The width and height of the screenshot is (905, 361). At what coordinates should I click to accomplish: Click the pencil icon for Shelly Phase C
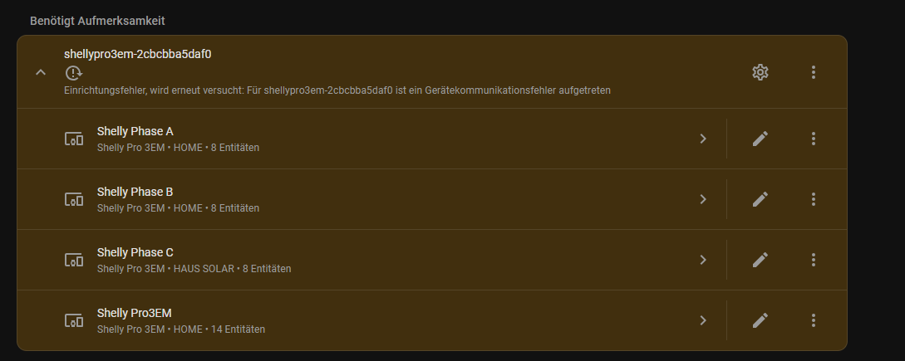(x=760, y=260)
